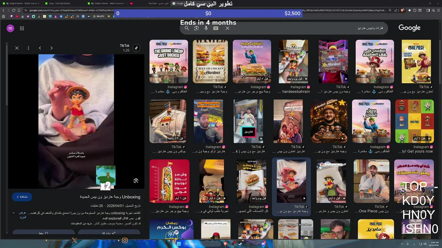Go back in browser history
Screen dimensions: 442x248
pyautogui.click(x=3, y=10)
